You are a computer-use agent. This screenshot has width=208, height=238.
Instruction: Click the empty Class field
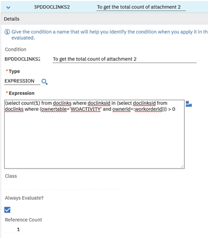pyautogui.click(x=64, y=186)
